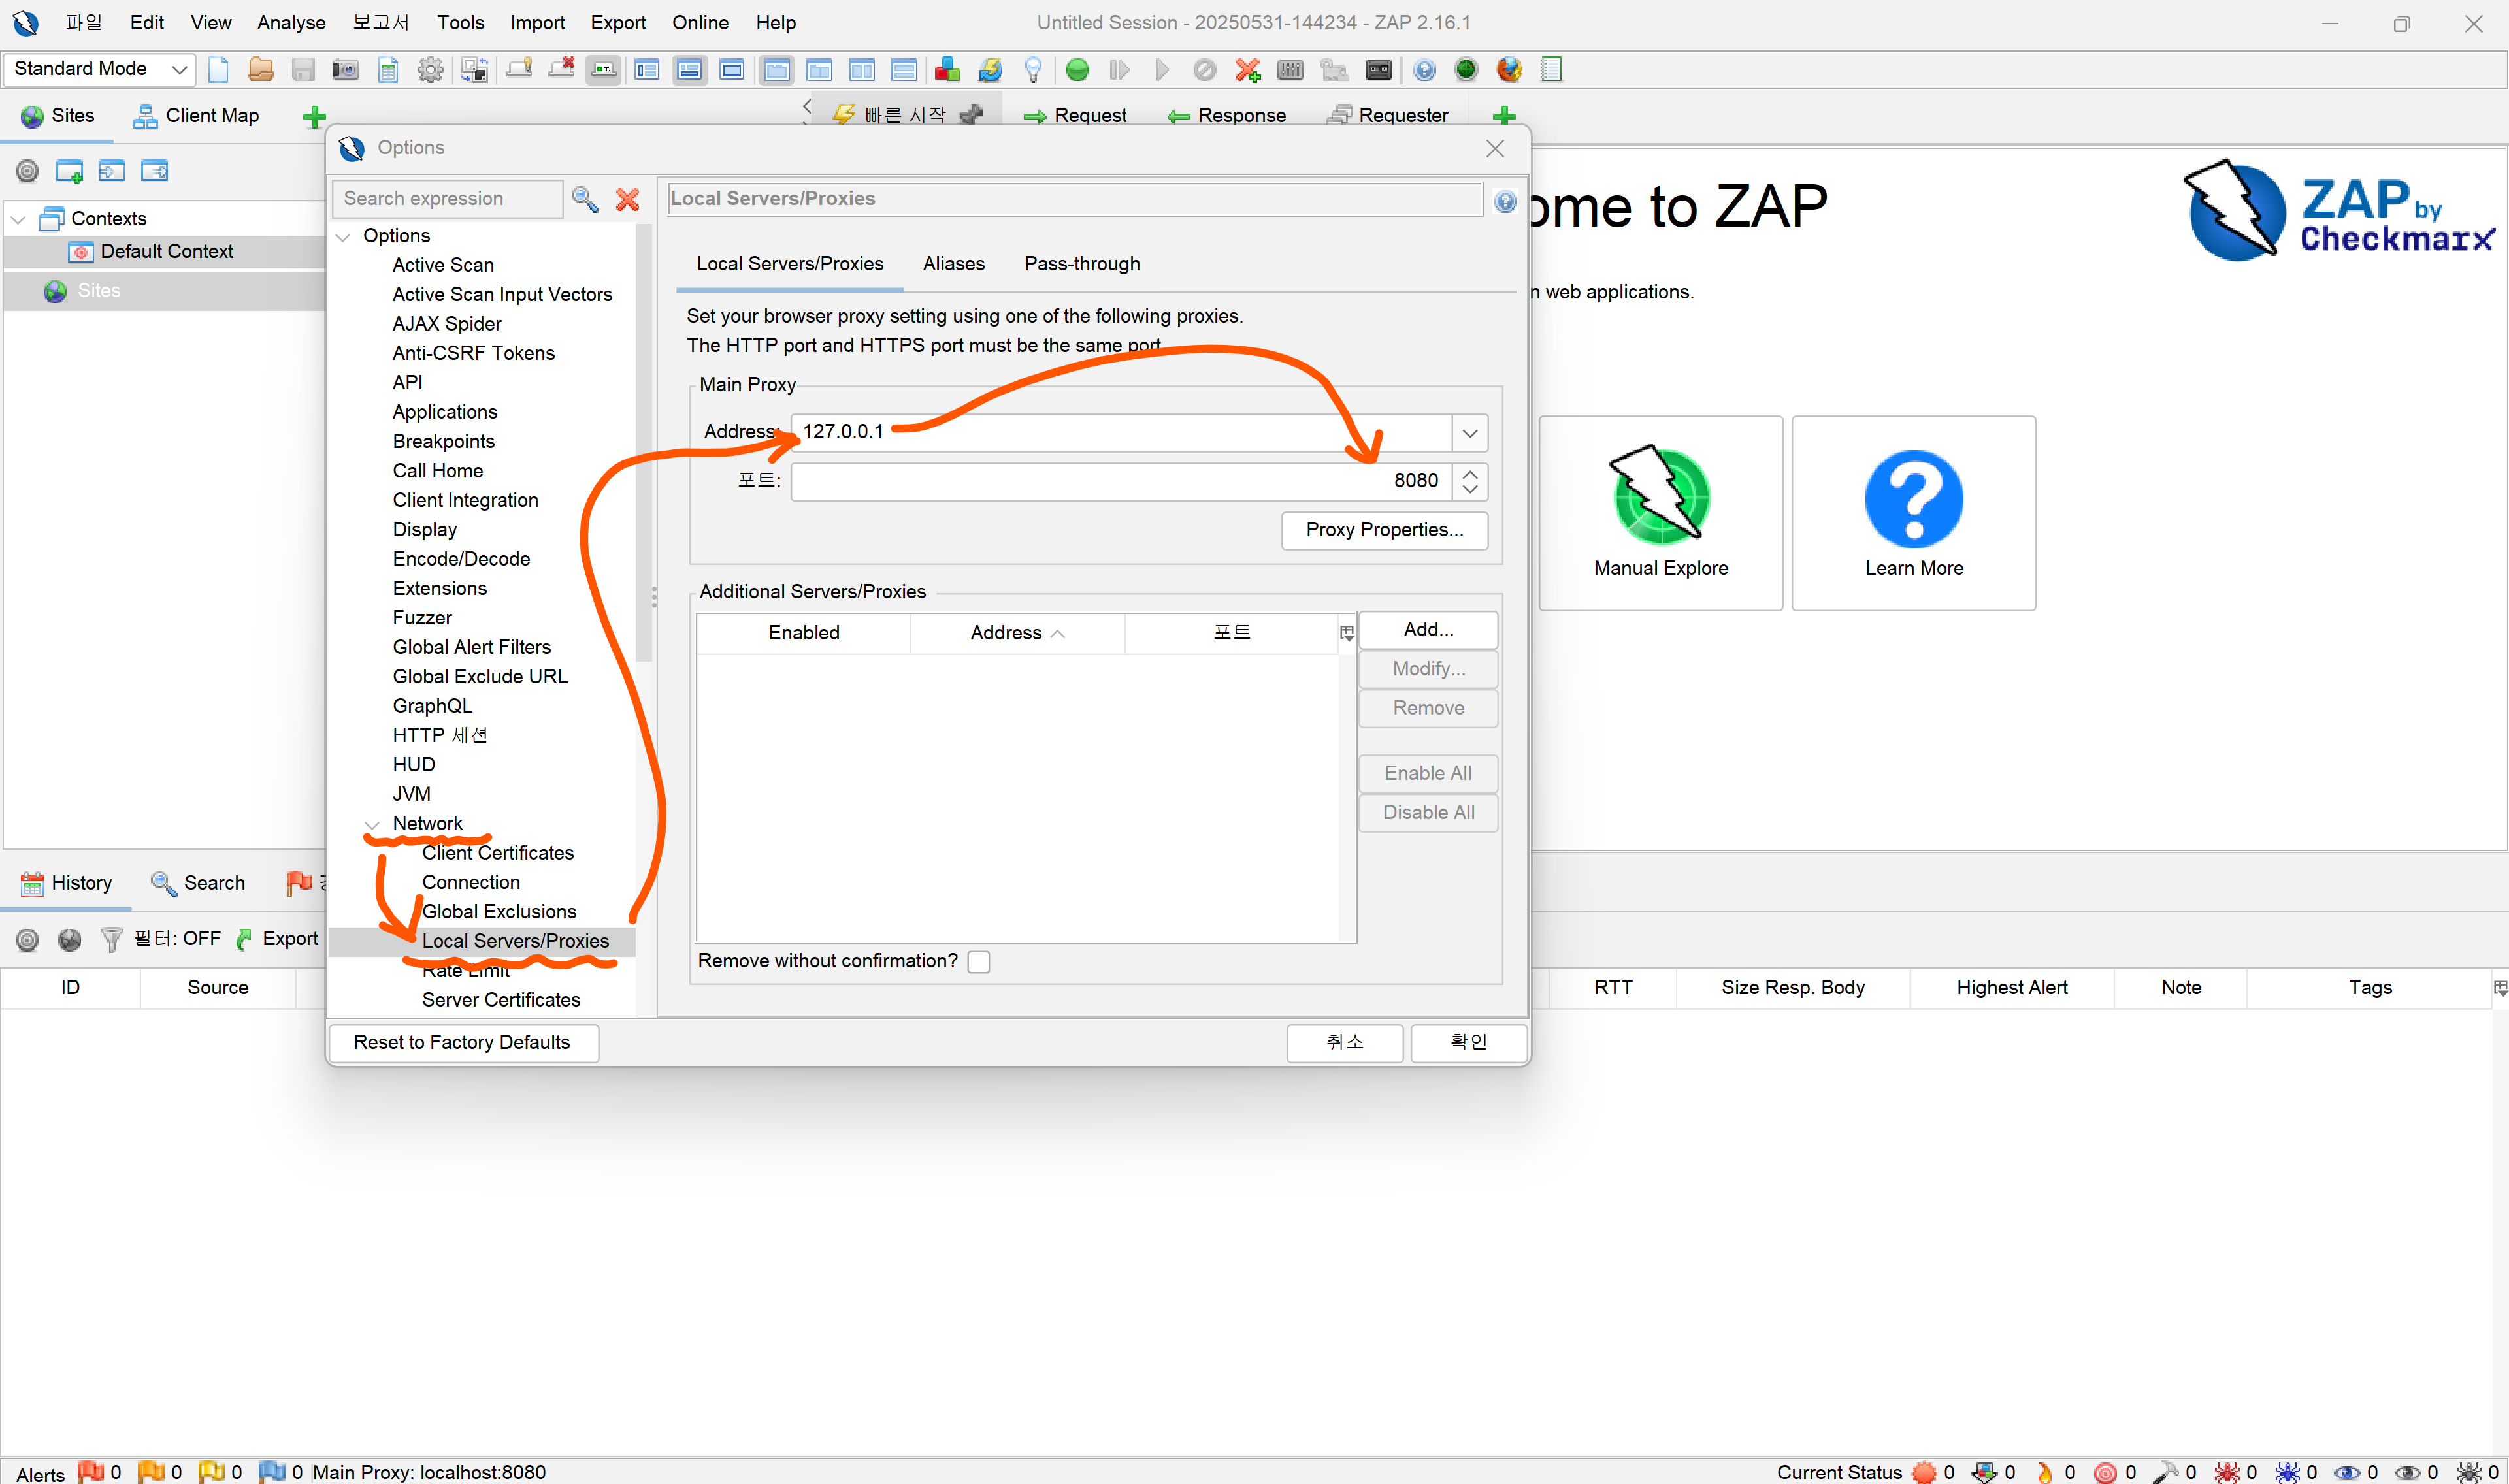2509x1484 pixels.
Task: Toggle Remove without confirmation checkbox
Action: pyautogui.click(x=978, y=961)
